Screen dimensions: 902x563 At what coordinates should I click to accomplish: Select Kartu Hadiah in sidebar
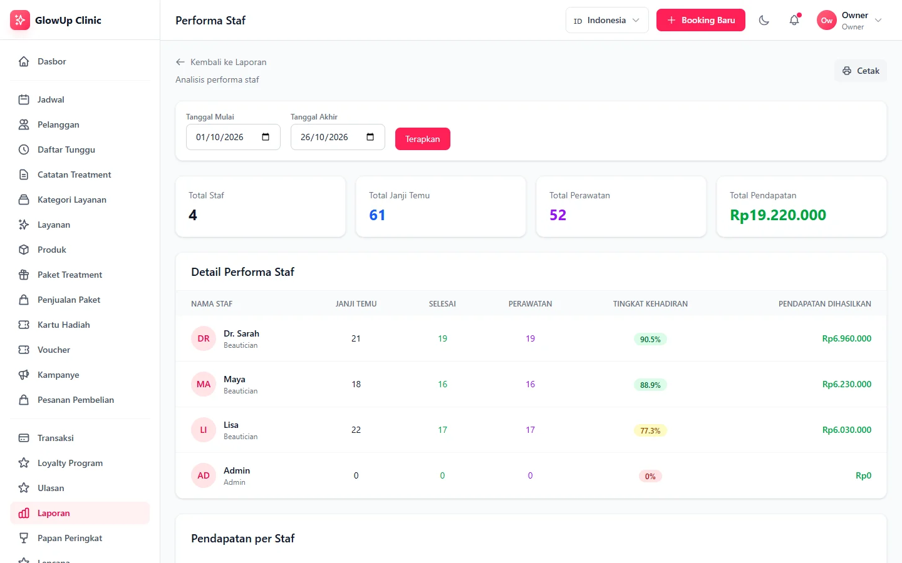pos(80,325)
